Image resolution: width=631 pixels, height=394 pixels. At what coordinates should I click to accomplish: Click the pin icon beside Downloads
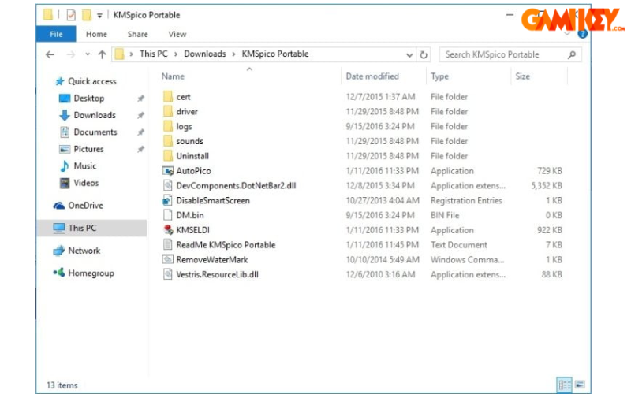pyautogui.click(x=140, y=115)
